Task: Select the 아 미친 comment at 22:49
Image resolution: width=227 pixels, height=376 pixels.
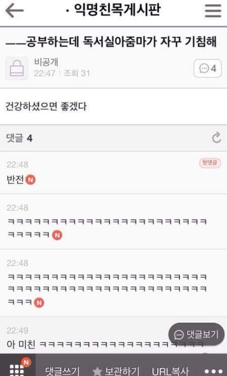Action: click(106, 344)
